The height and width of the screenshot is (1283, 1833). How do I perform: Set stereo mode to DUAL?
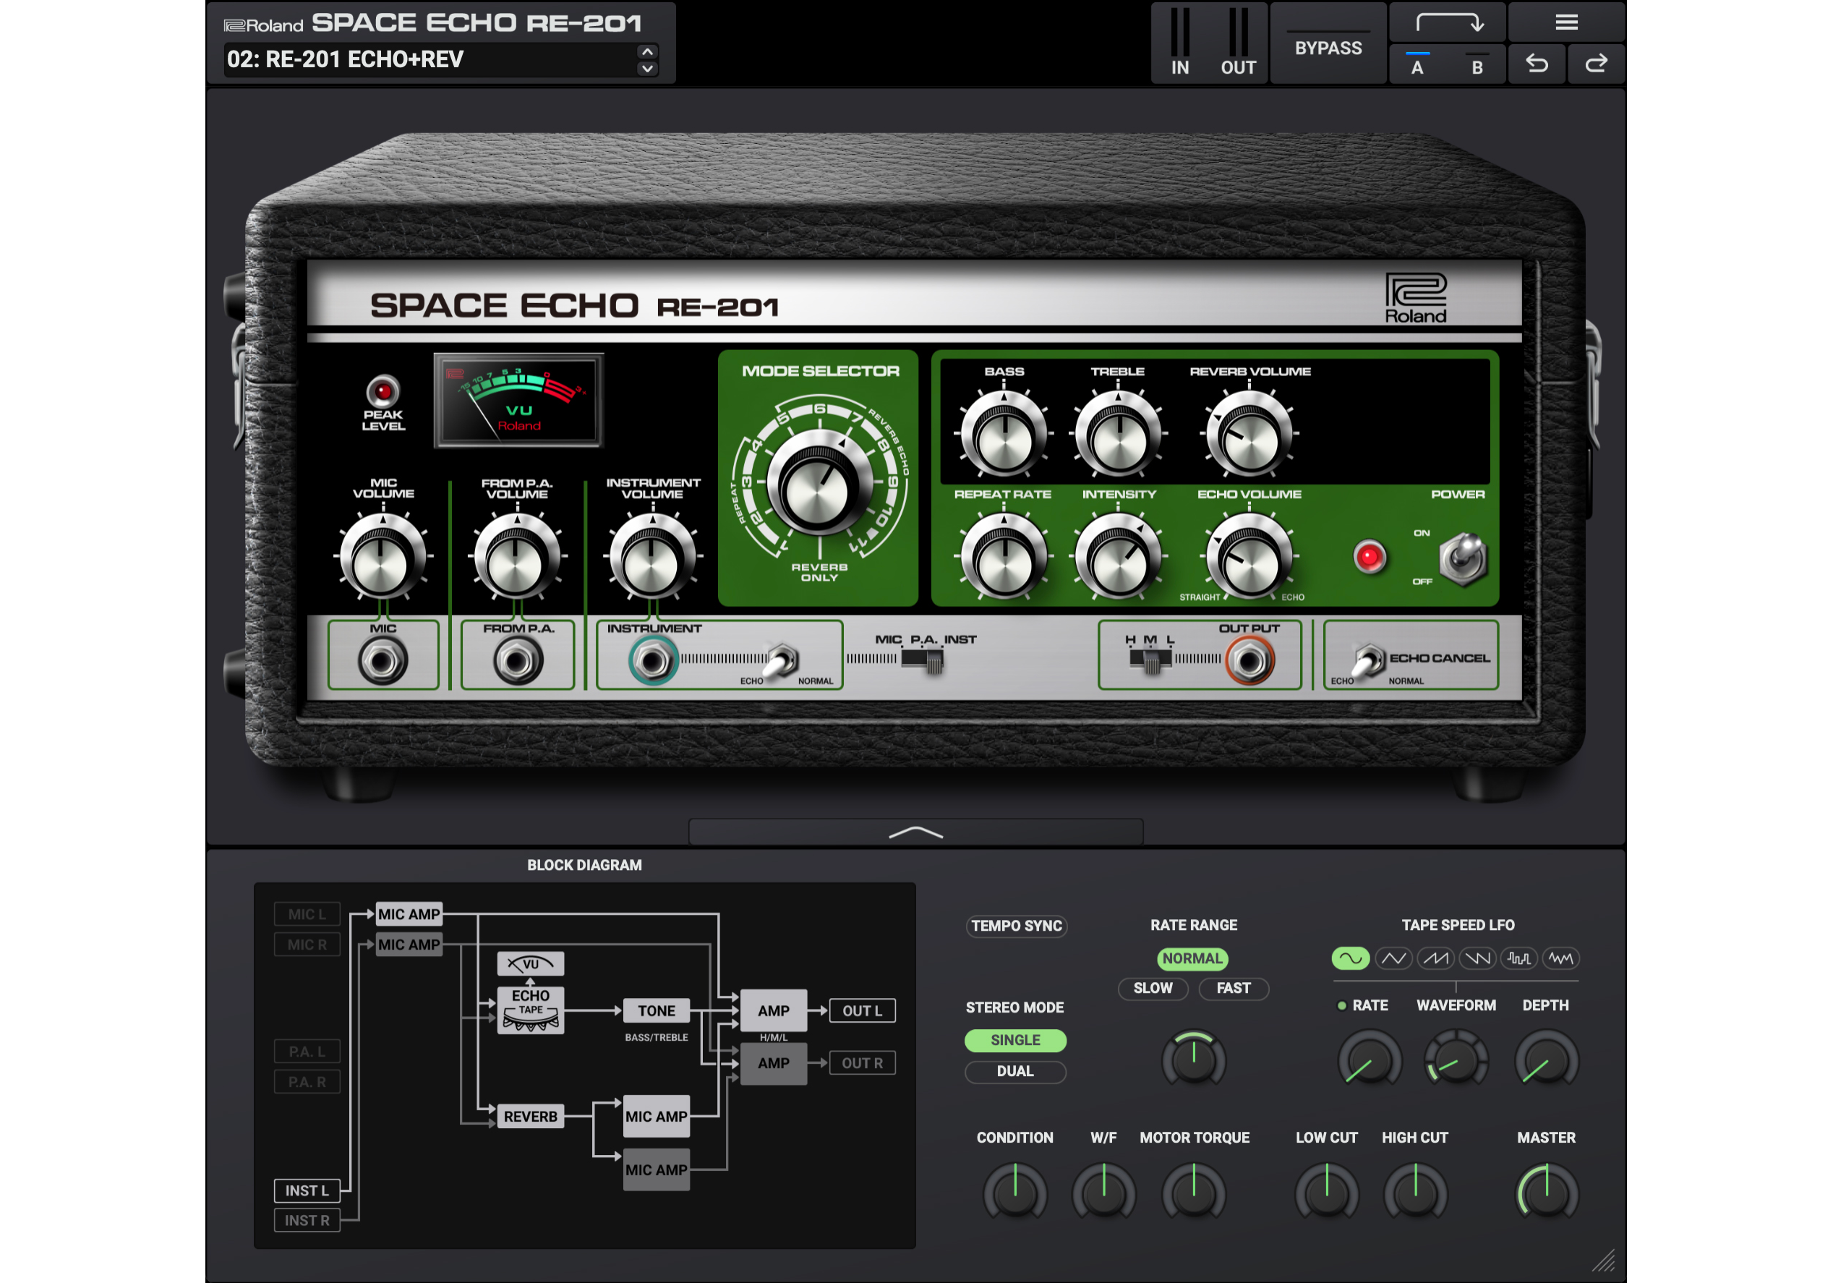coord(1015,1070)
